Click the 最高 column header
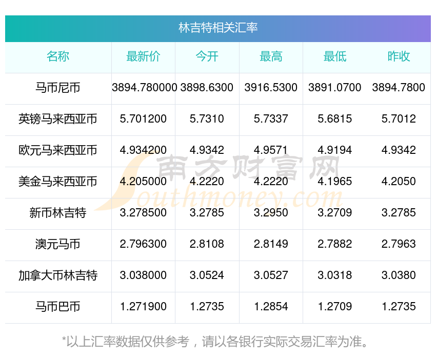The image size is (436, 358). [x=271, y=56]
